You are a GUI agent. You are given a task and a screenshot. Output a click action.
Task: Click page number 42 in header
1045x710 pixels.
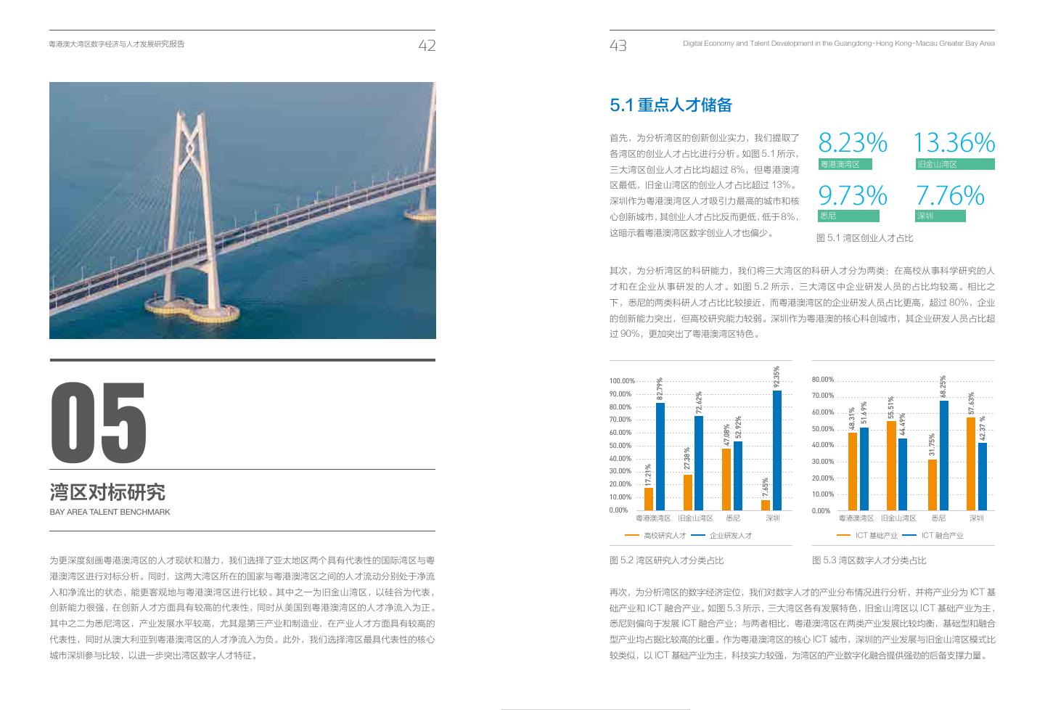(x=427, y=45)
